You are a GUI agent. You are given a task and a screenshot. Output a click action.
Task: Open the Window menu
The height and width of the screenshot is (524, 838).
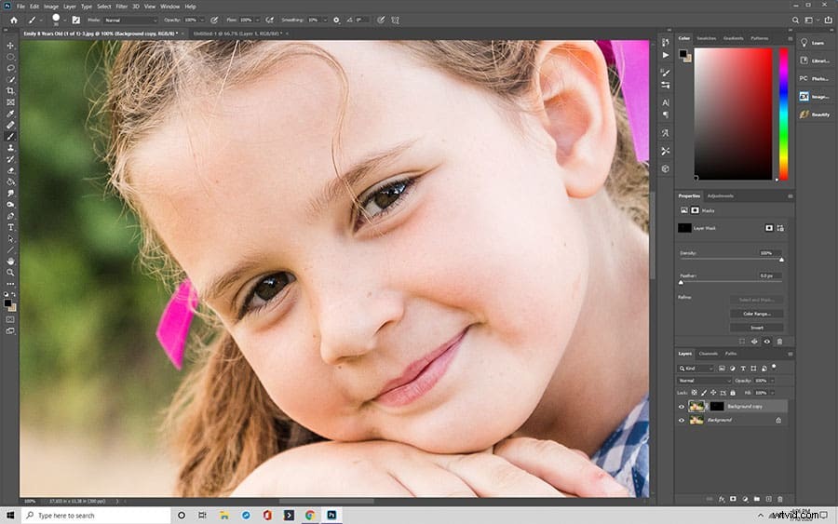point(170,7)
